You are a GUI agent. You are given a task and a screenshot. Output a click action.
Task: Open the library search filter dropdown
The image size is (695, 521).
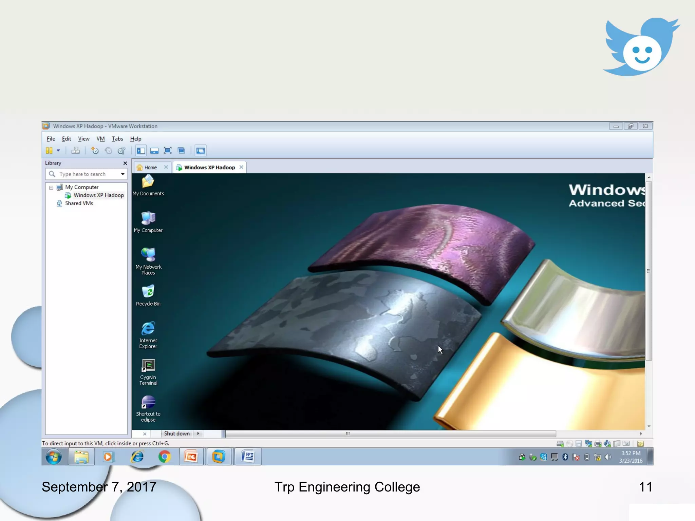[123, 174]
